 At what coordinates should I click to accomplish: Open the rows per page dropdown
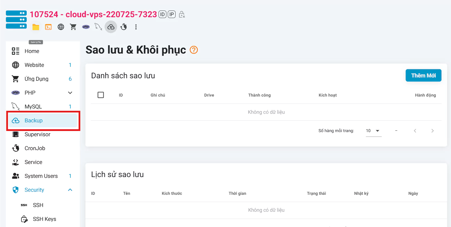pyautogui.click(x=373, y=131)
